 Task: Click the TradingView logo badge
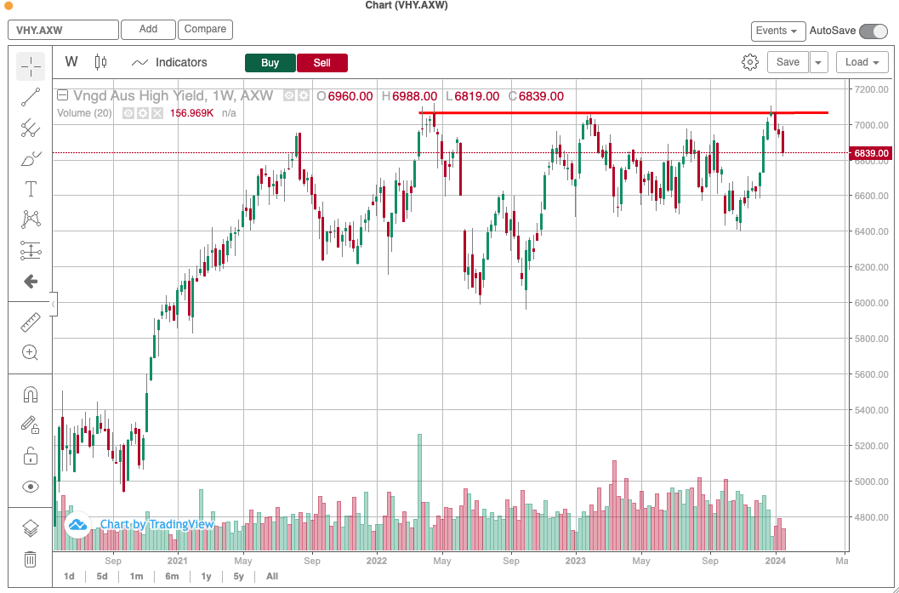pos(77,524)
